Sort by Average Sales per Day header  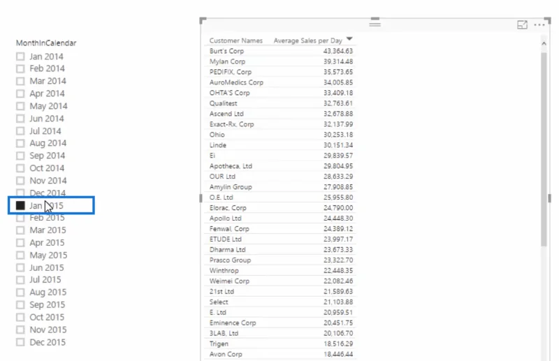click(307, 40)
